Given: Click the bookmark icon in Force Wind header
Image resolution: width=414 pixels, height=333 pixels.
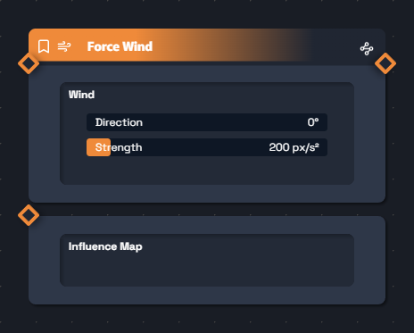Looking at the screenshot, I should (44, 46).
